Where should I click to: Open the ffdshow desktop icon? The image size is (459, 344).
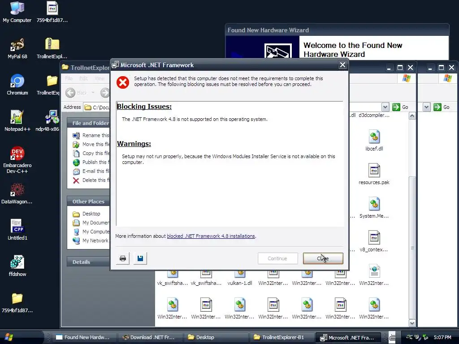(17, 266)
